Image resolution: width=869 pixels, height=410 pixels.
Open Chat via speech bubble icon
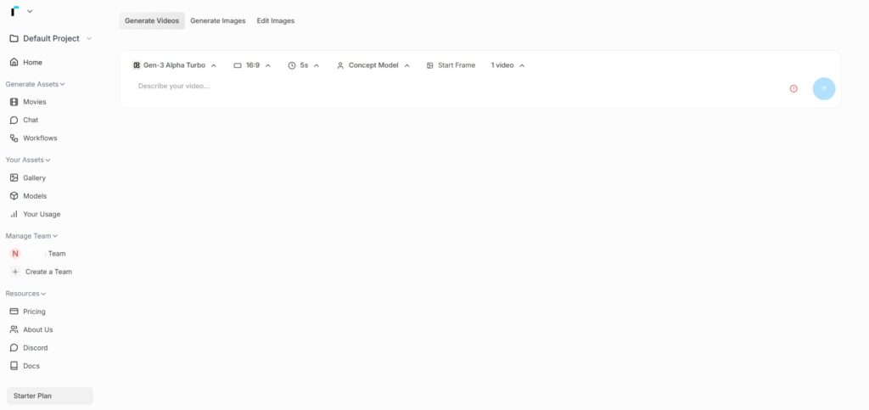click(x=14, y=120)
